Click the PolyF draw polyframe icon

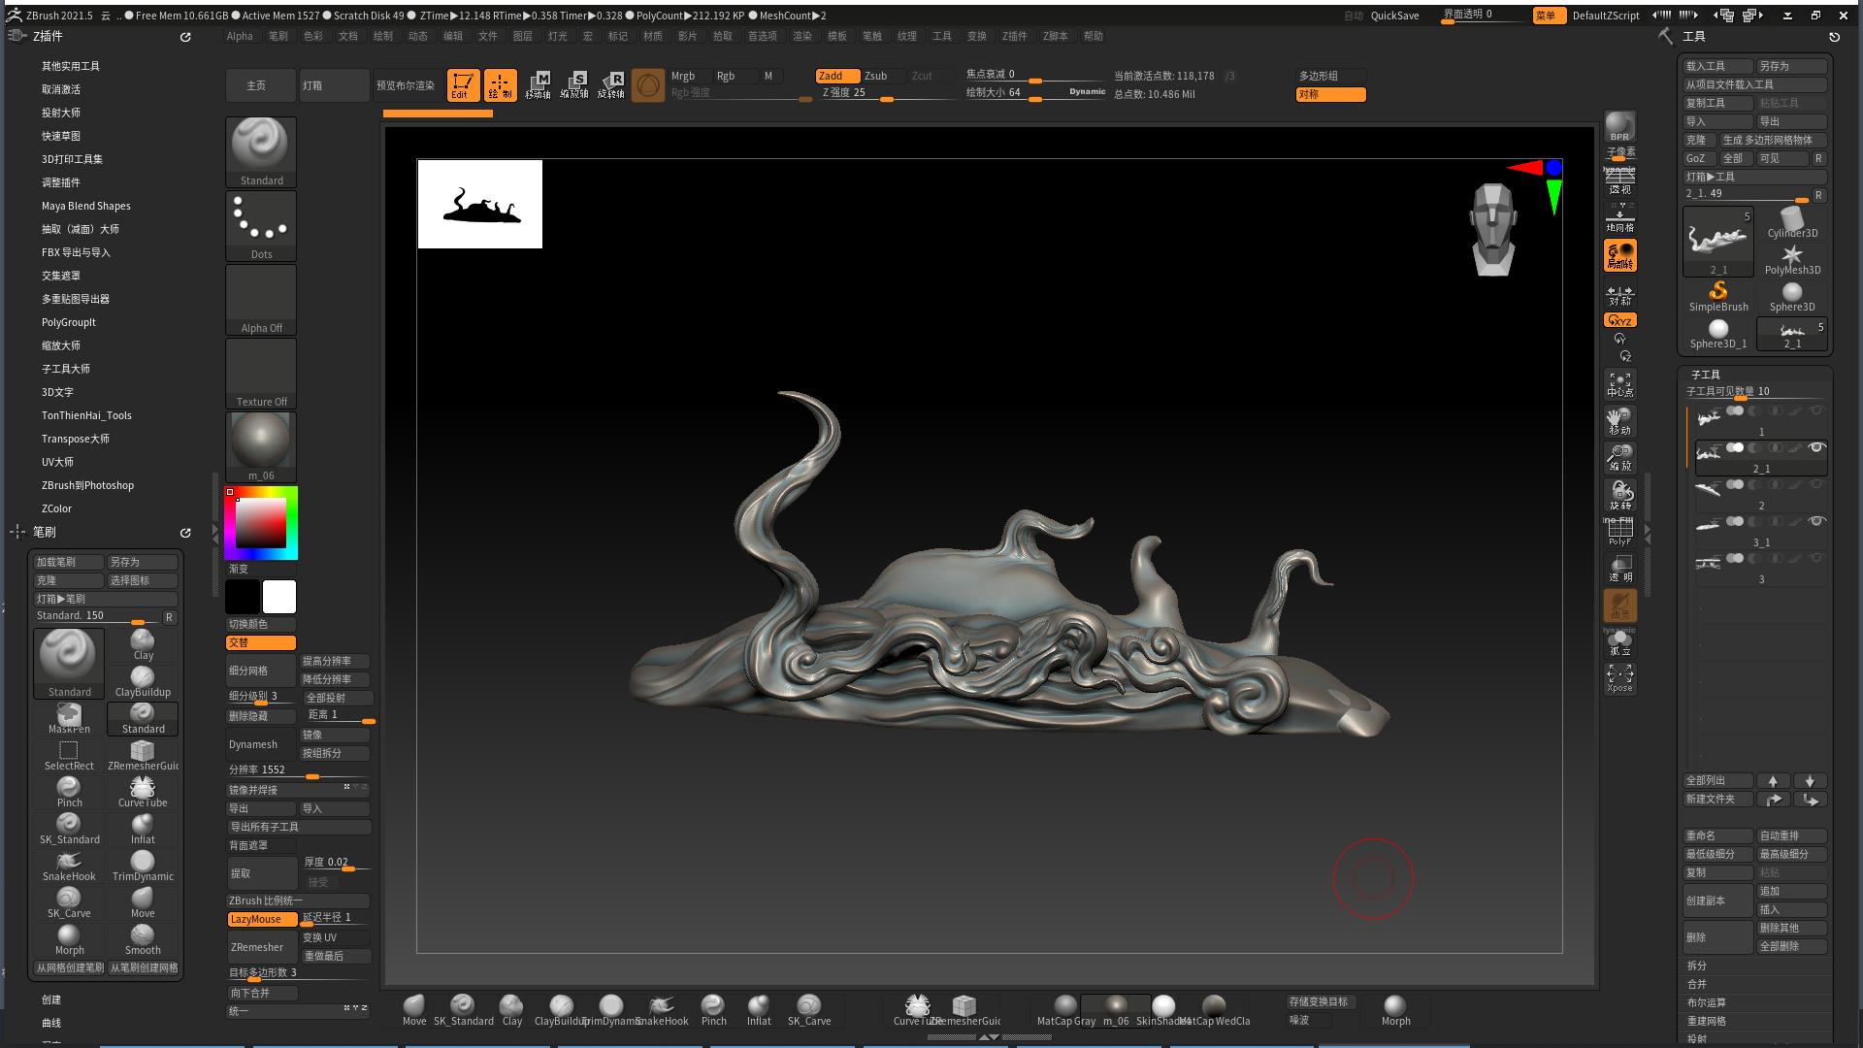pyautogui.click(x=1619, y=531)
